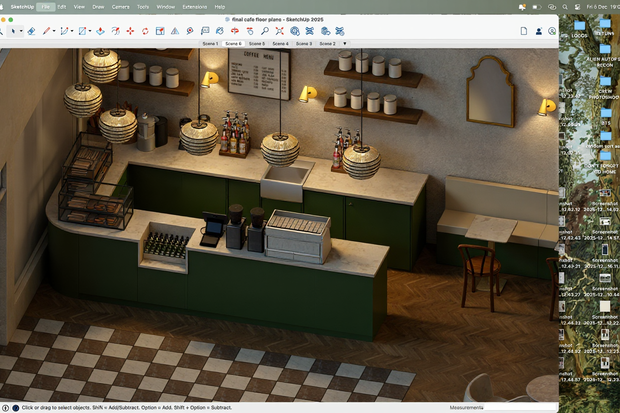This screenshot has height=413, width=620.
Task: Click the Zoom magnifier tool
Action: pyautogui.click(x=265, y=31)
